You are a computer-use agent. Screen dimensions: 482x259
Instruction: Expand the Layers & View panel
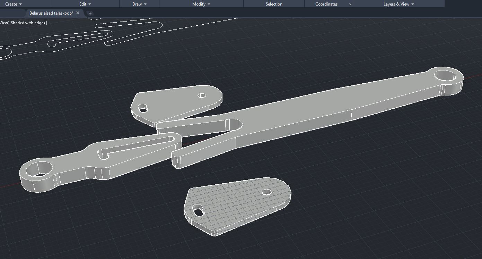tap(398, 4)
